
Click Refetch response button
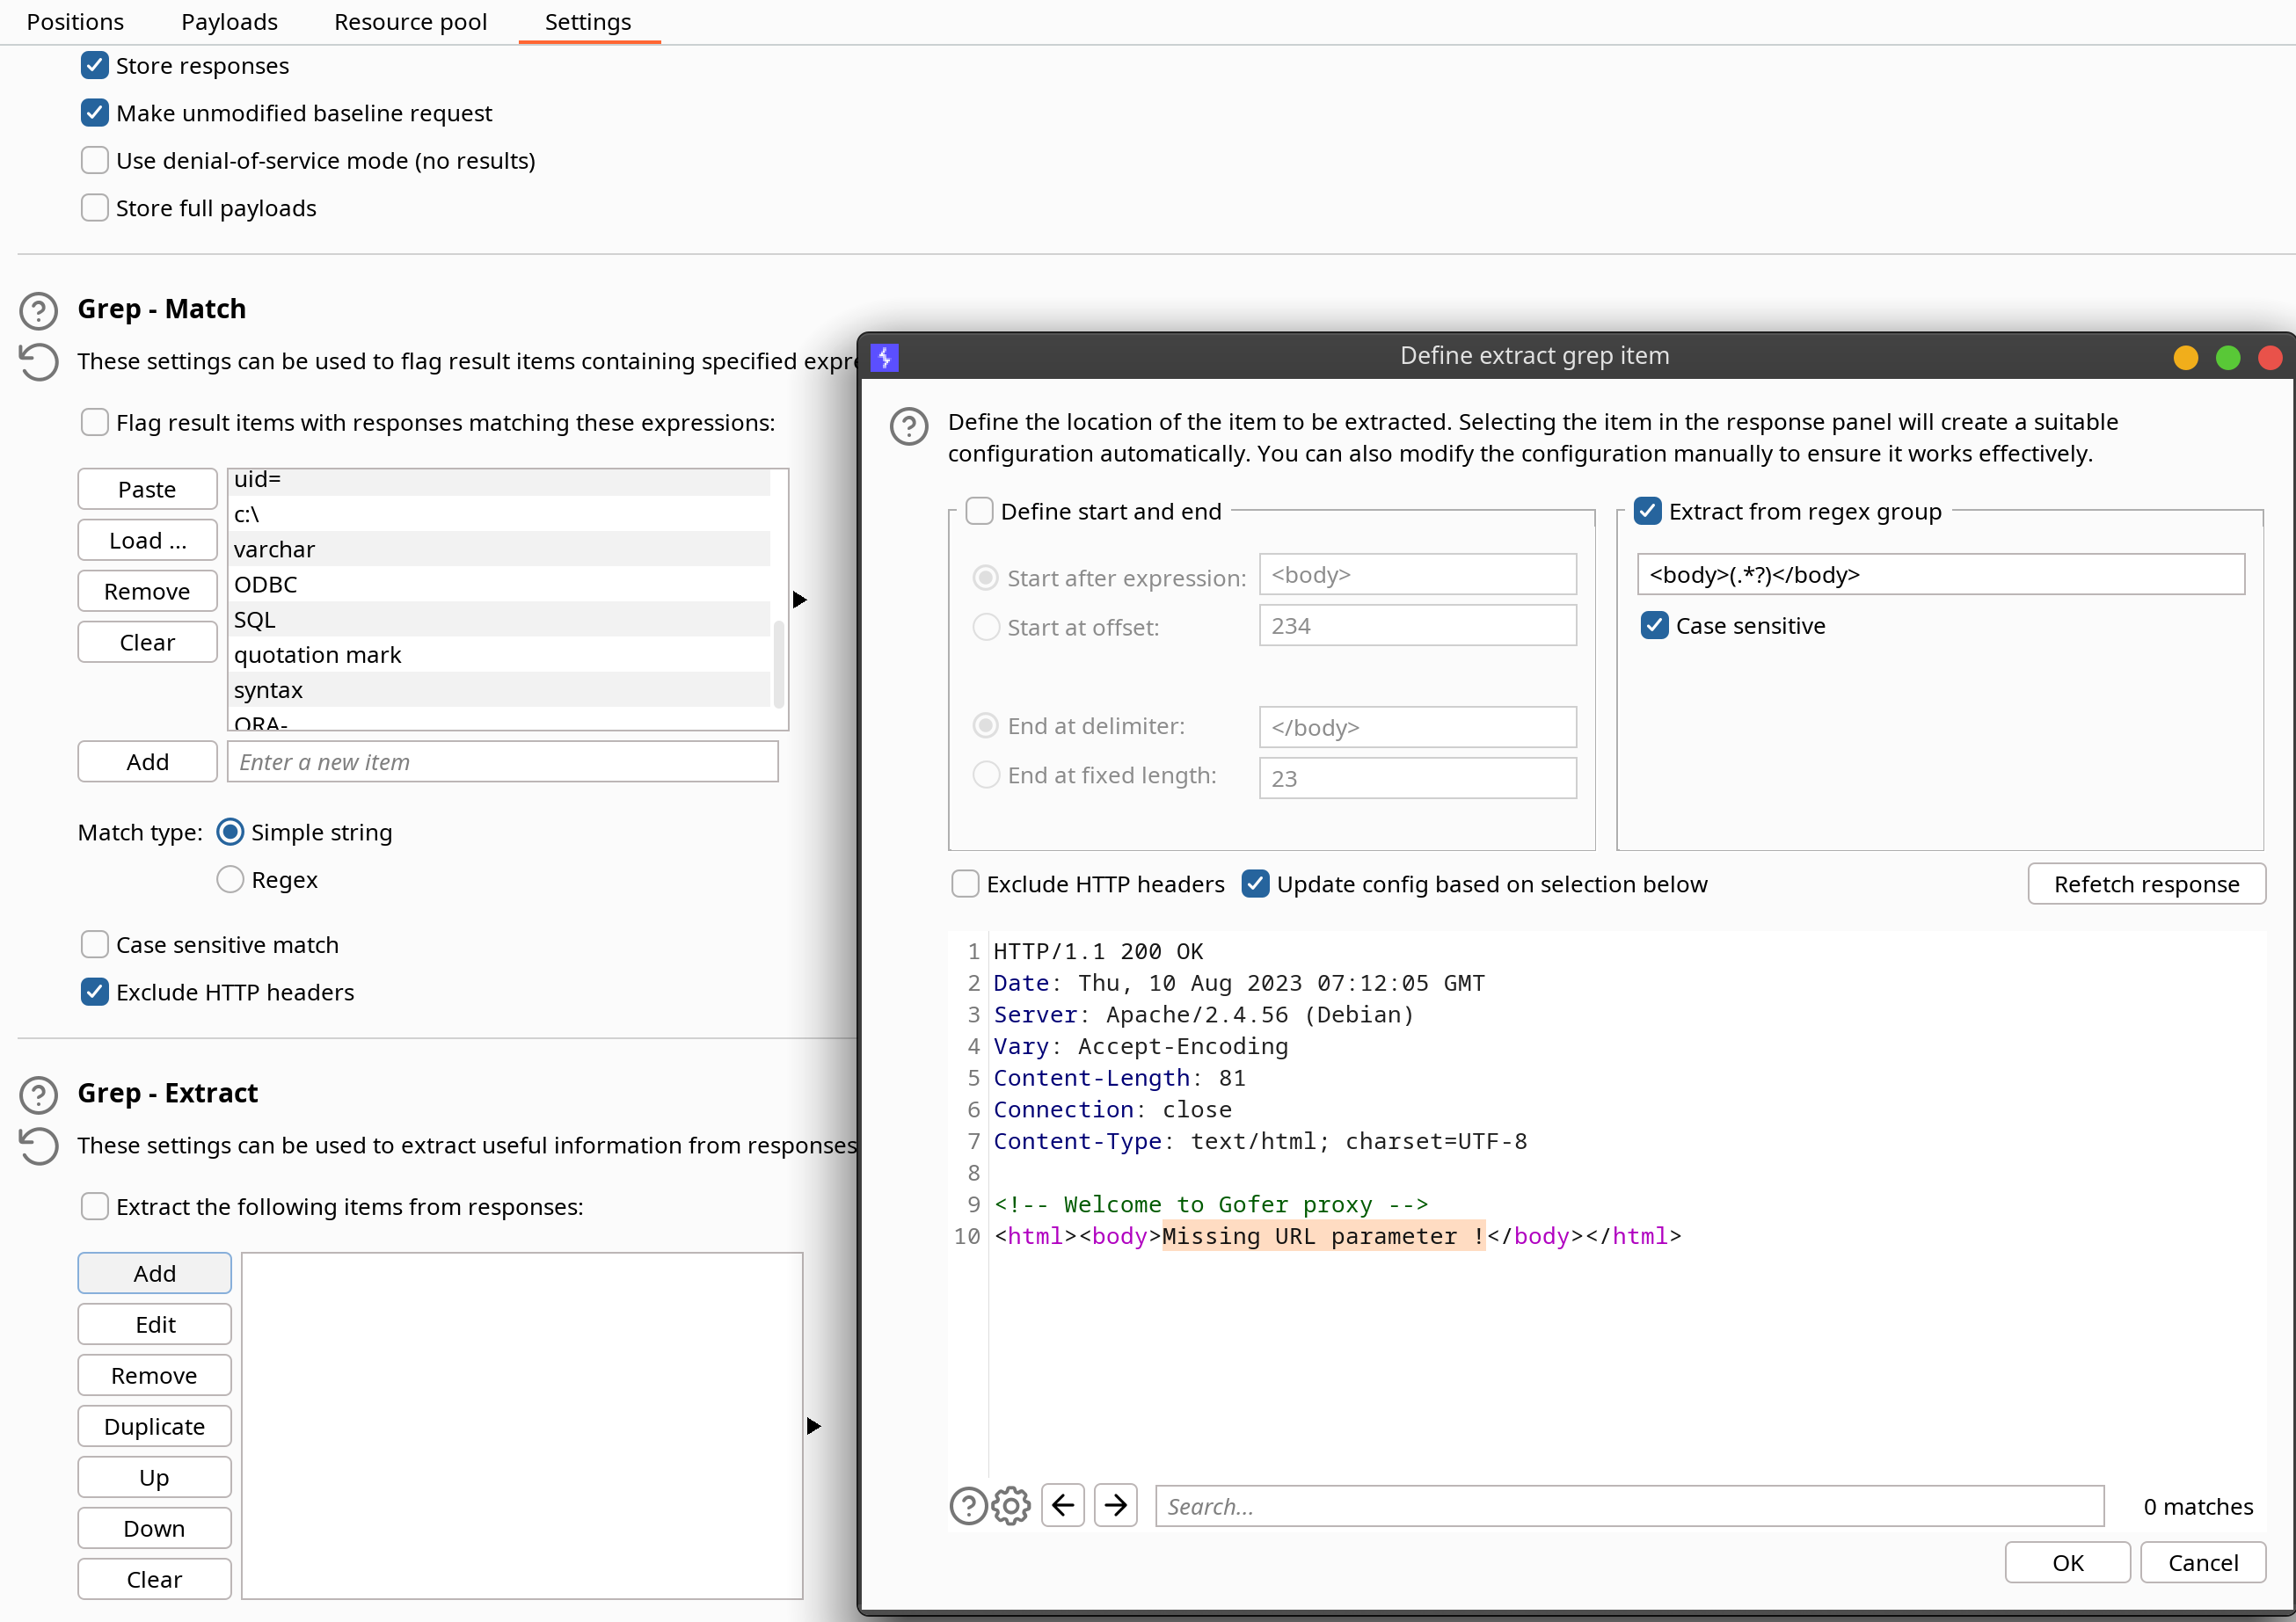coord(2146,884)
